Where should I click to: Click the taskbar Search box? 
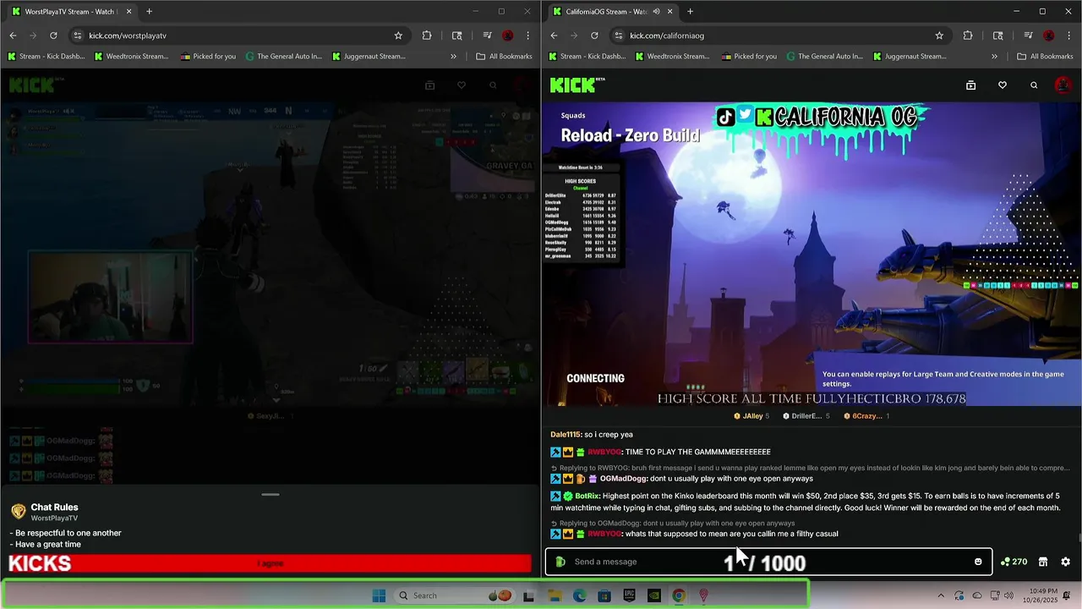pyautogui.click(x=456, y=595)
